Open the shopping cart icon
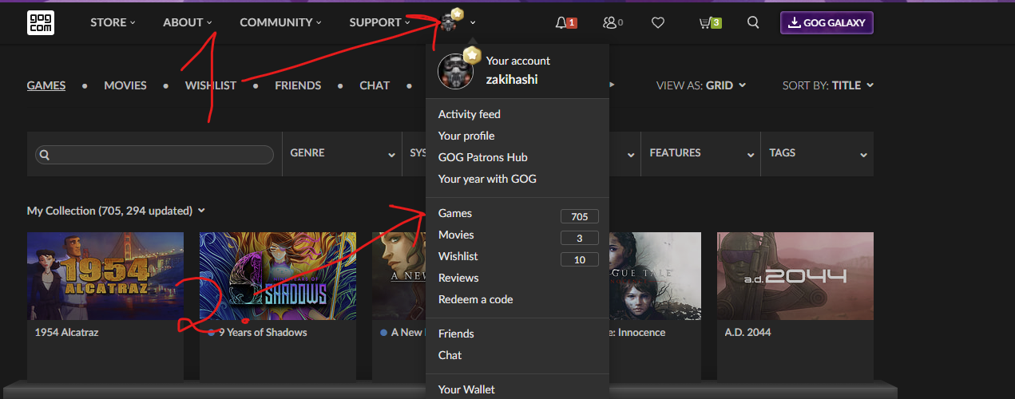The width and height of the screenshot is (1015, 399). [x=704, y=22]
